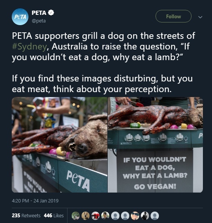Open the @peta handle link

tap(39, 21)
